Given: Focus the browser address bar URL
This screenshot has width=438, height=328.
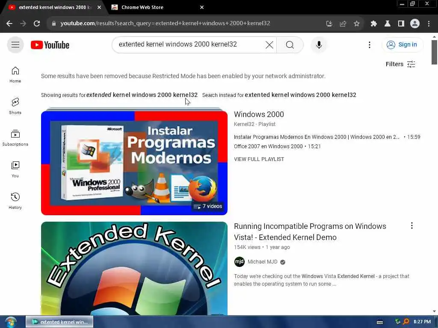Looking at the screenshot, I should 165,23.
